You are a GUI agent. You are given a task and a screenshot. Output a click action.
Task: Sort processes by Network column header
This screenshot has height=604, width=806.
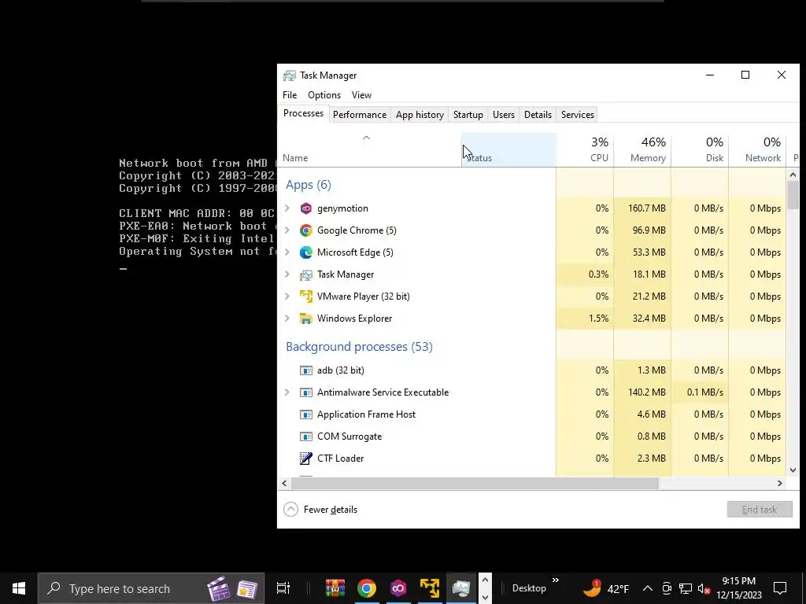click(757, 150)
